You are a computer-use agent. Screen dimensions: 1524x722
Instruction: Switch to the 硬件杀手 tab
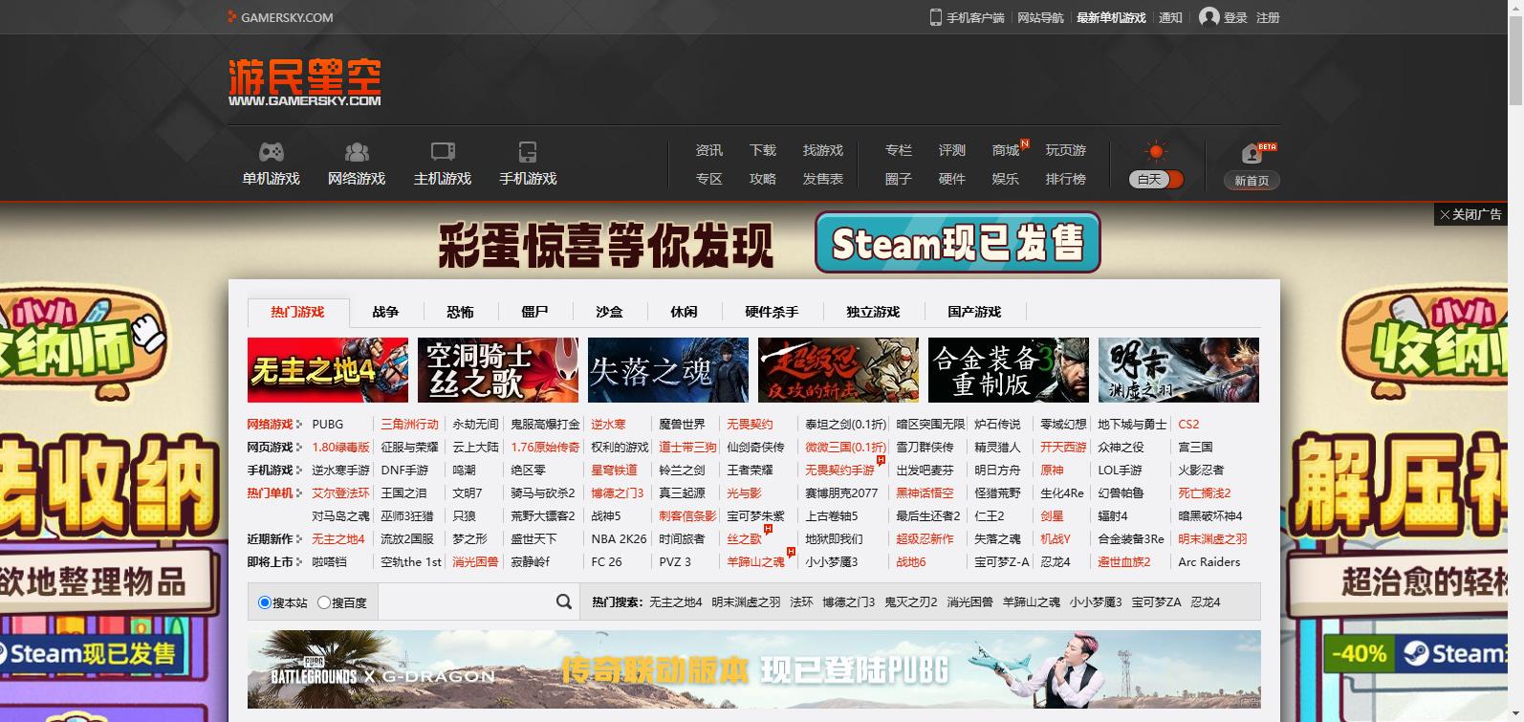point(772,312)
